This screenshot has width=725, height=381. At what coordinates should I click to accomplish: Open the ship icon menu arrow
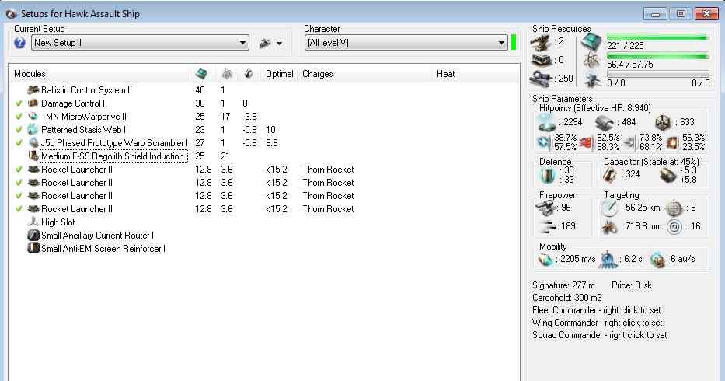(x=279, y=44)
